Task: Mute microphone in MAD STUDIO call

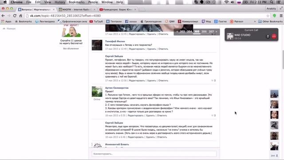Action: [x=268, y=36]
